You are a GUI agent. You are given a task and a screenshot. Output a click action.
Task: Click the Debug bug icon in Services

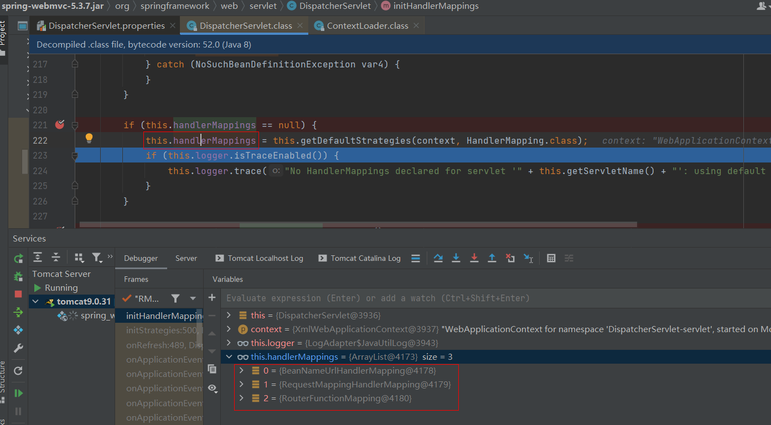point(18,276)
